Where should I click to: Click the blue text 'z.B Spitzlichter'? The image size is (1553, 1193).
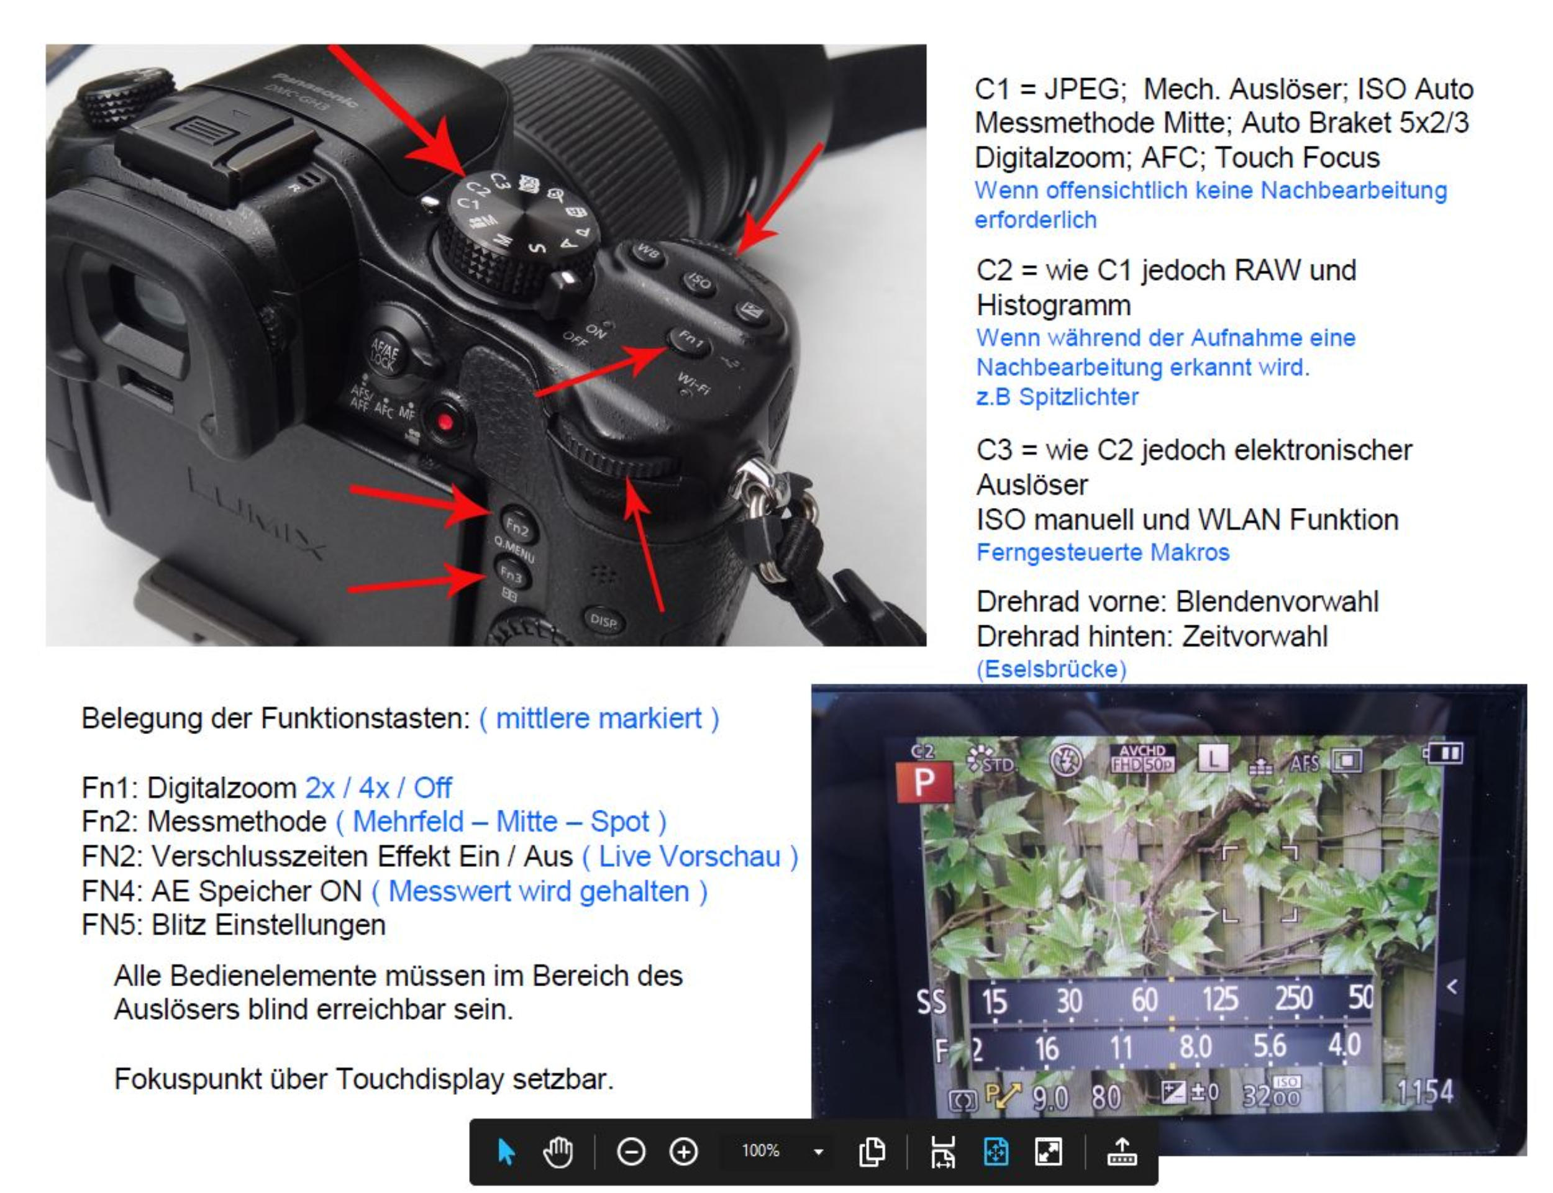point(1057,397)
